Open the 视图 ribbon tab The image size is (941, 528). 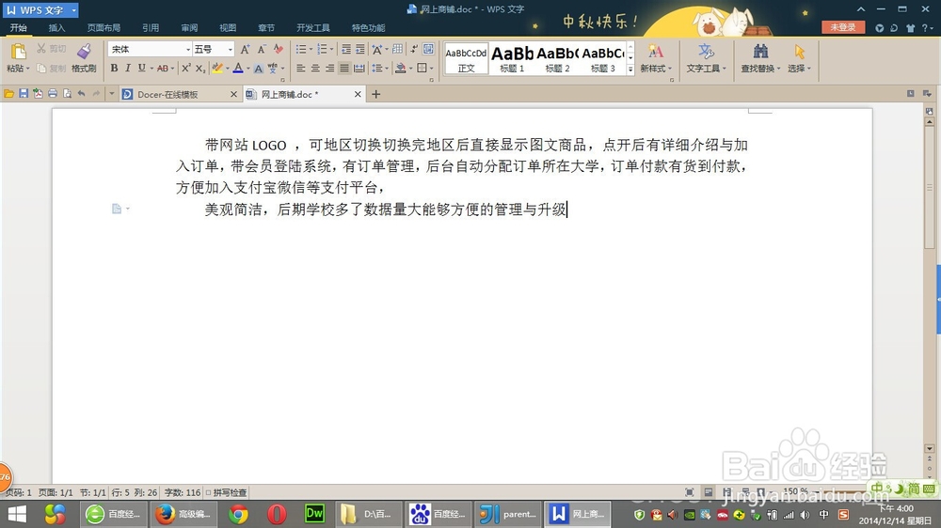pos(228,27)
